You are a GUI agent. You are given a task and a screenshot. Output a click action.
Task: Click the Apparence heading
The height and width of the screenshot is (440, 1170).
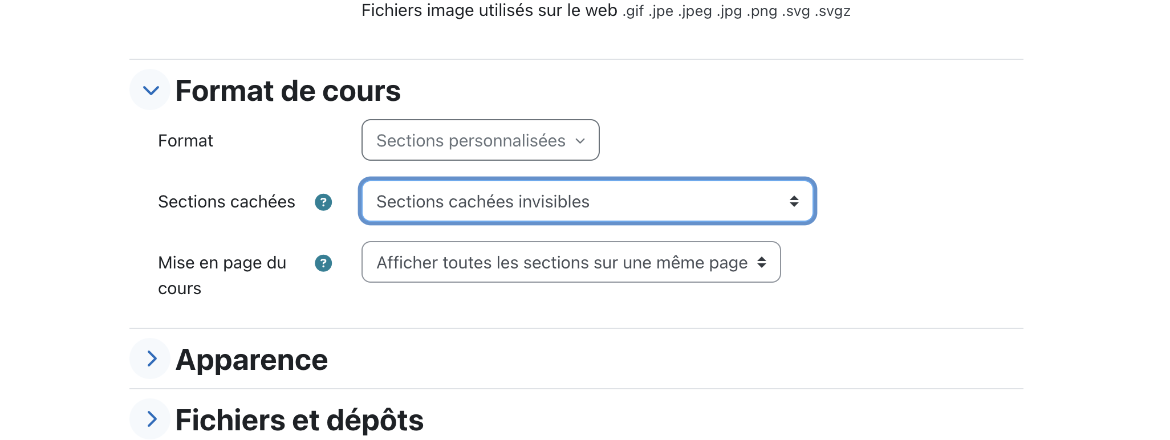pos(251,360)
